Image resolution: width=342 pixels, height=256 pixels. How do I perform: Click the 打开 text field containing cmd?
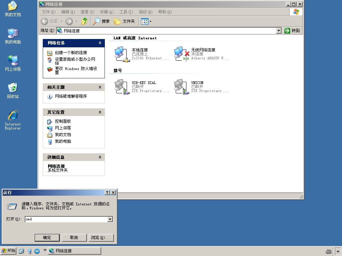point(66,219)
